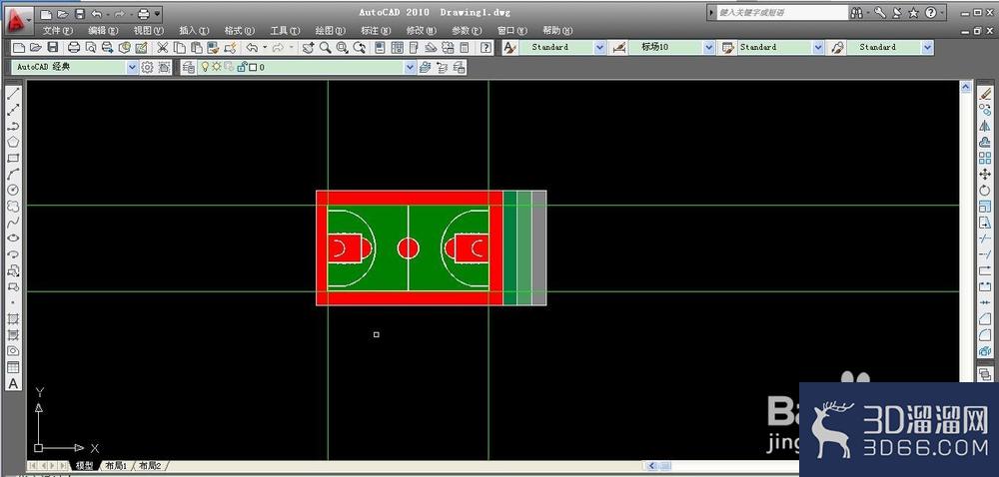
Task: Select the Mirror modify tool
Action: coord(985,126)
